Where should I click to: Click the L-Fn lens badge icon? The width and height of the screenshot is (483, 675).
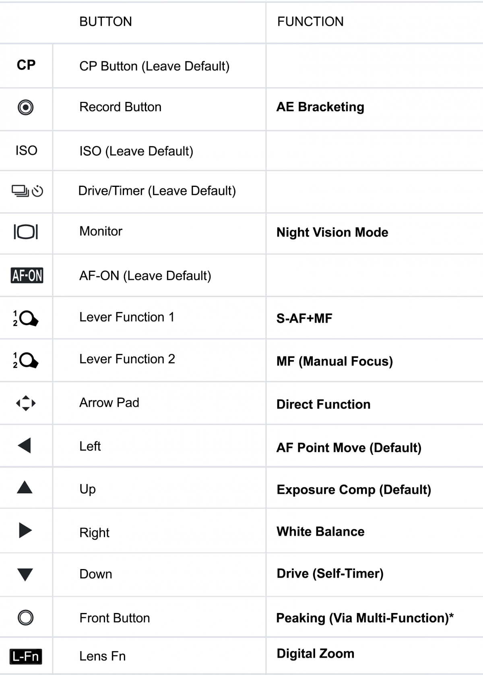point(26,656)
